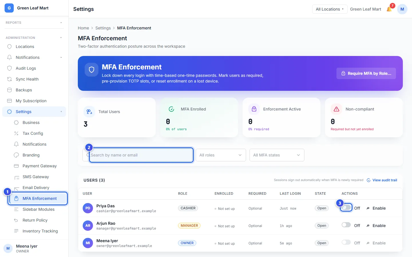Click the Payment Gateway icon
Screen dimensions: 412x257
[16, 166]
